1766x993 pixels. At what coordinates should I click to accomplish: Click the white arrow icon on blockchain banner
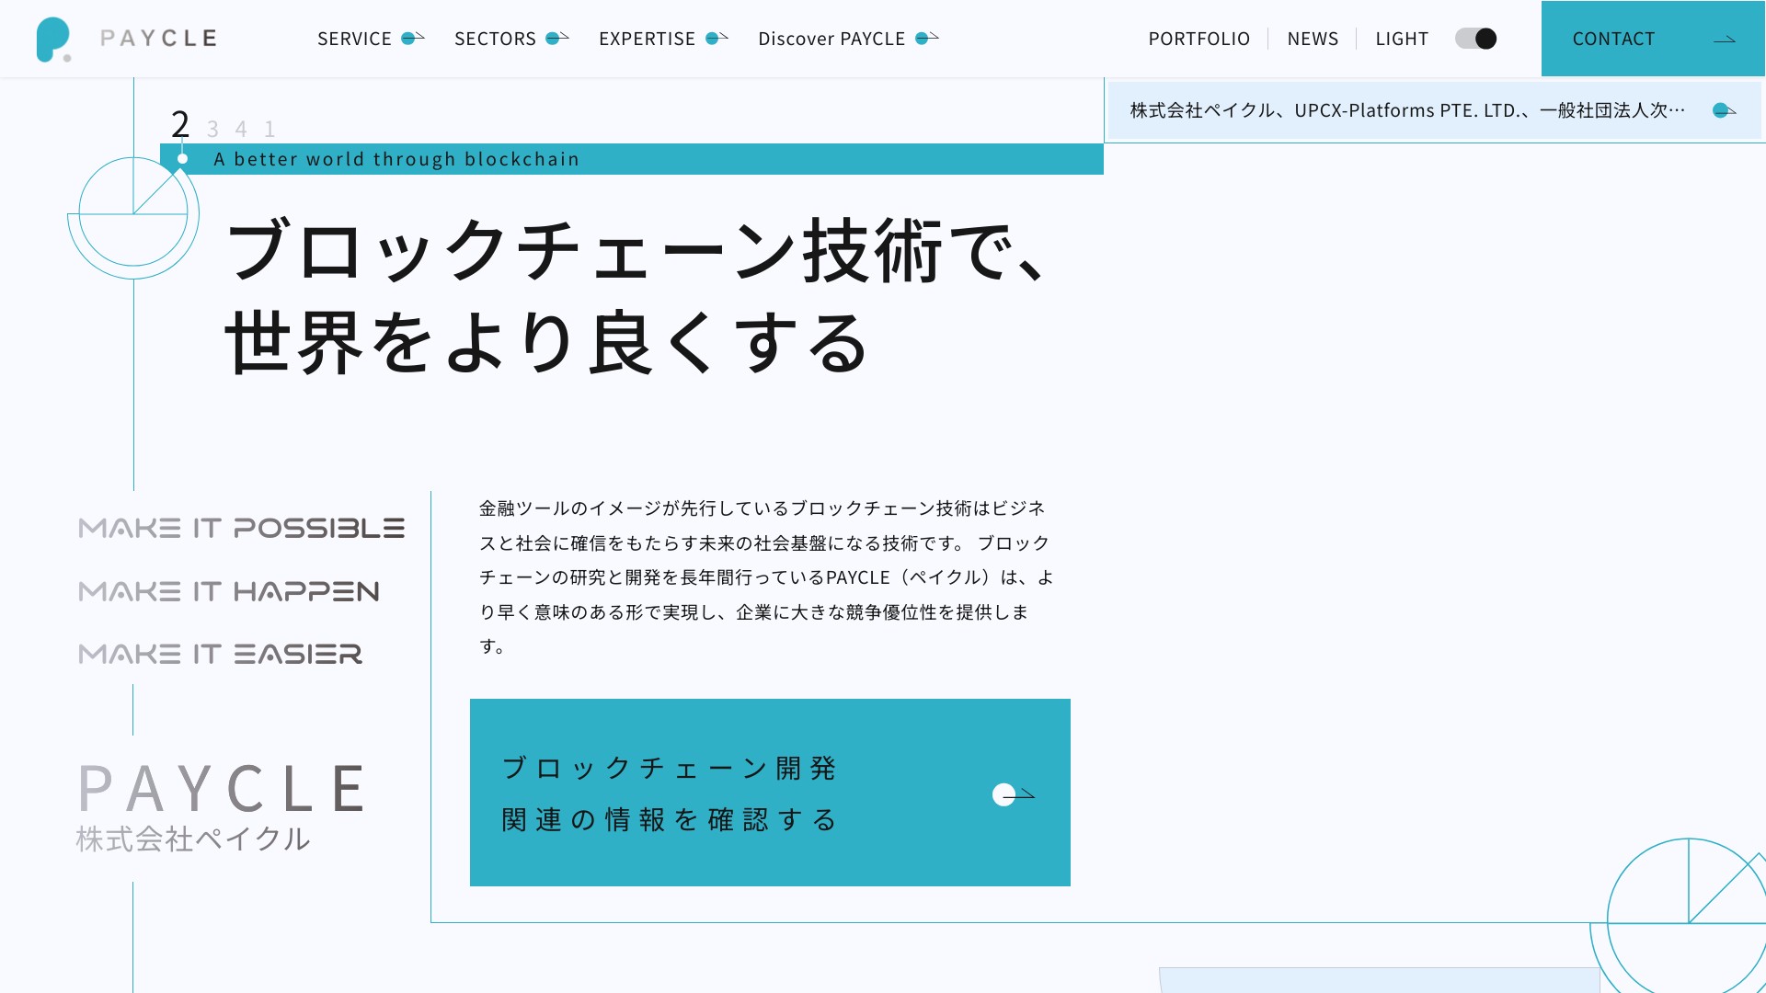pyautogui.click(x=1013, y=794)
